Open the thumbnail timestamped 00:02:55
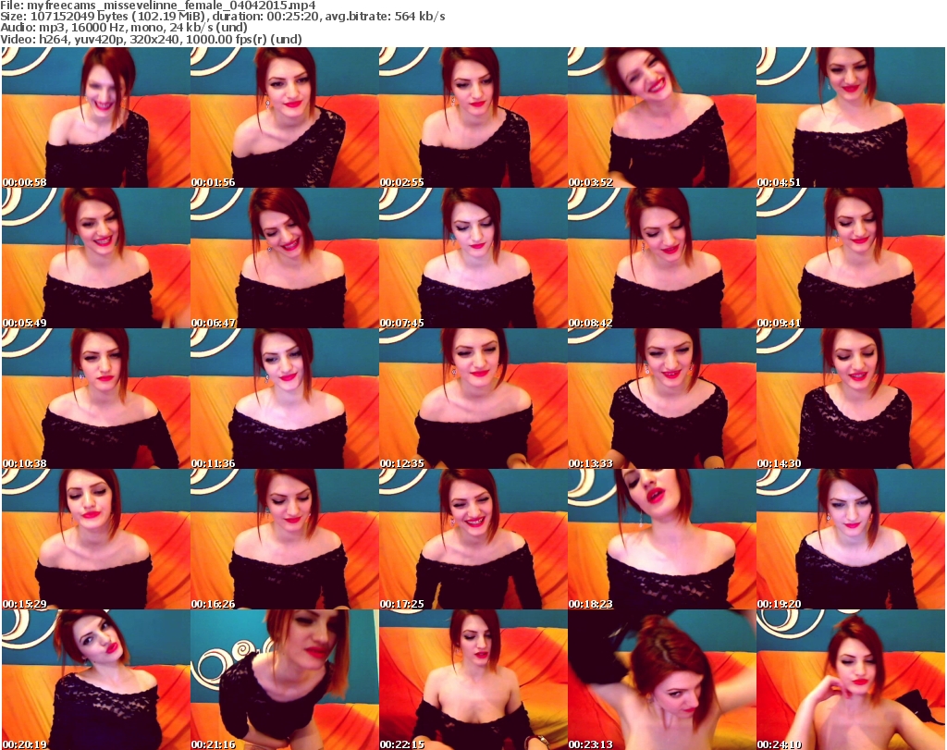The height and width of the screenshot is (750, 947). click(x=473, y=117)
